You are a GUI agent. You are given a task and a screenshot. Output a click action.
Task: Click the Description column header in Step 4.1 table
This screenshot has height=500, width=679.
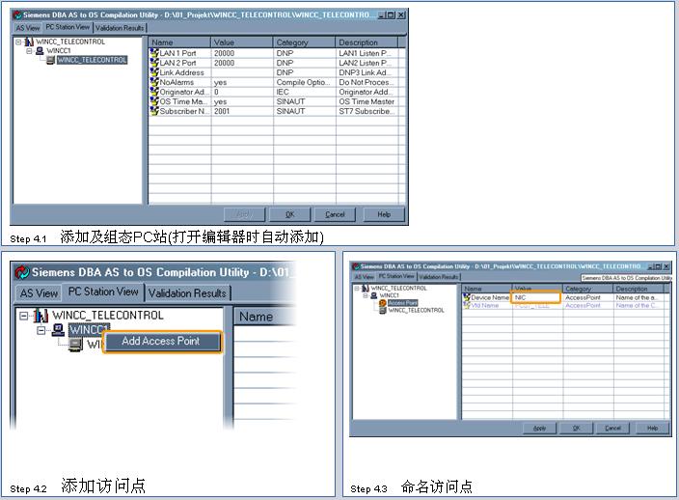[367, 42]
